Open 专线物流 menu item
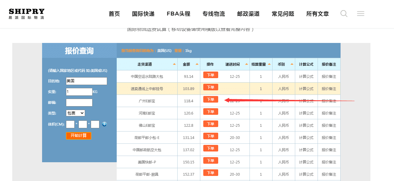Viewport: 394px width, 181px height. [x=214, y=14]
